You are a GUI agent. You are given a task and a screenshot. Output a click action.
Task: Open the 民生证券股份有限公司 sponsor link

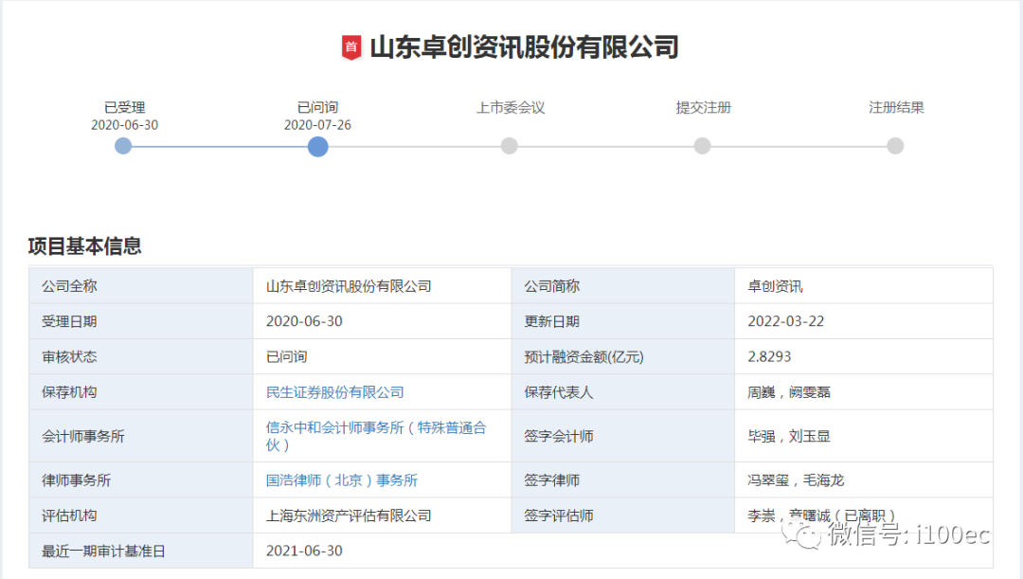(x=335, y=392)
